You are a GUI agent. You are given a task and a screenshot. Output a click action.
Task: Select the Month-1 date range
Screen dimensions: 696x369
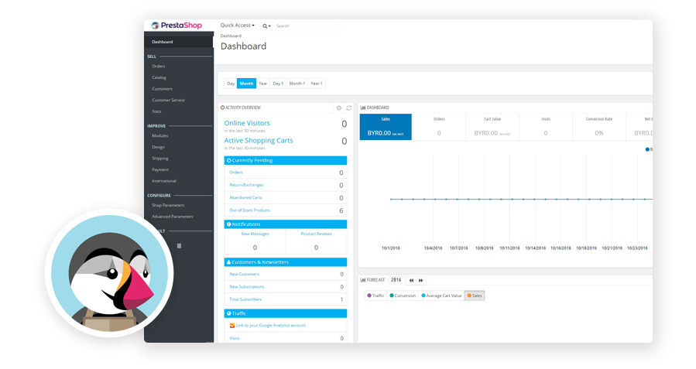click(297, 84)
